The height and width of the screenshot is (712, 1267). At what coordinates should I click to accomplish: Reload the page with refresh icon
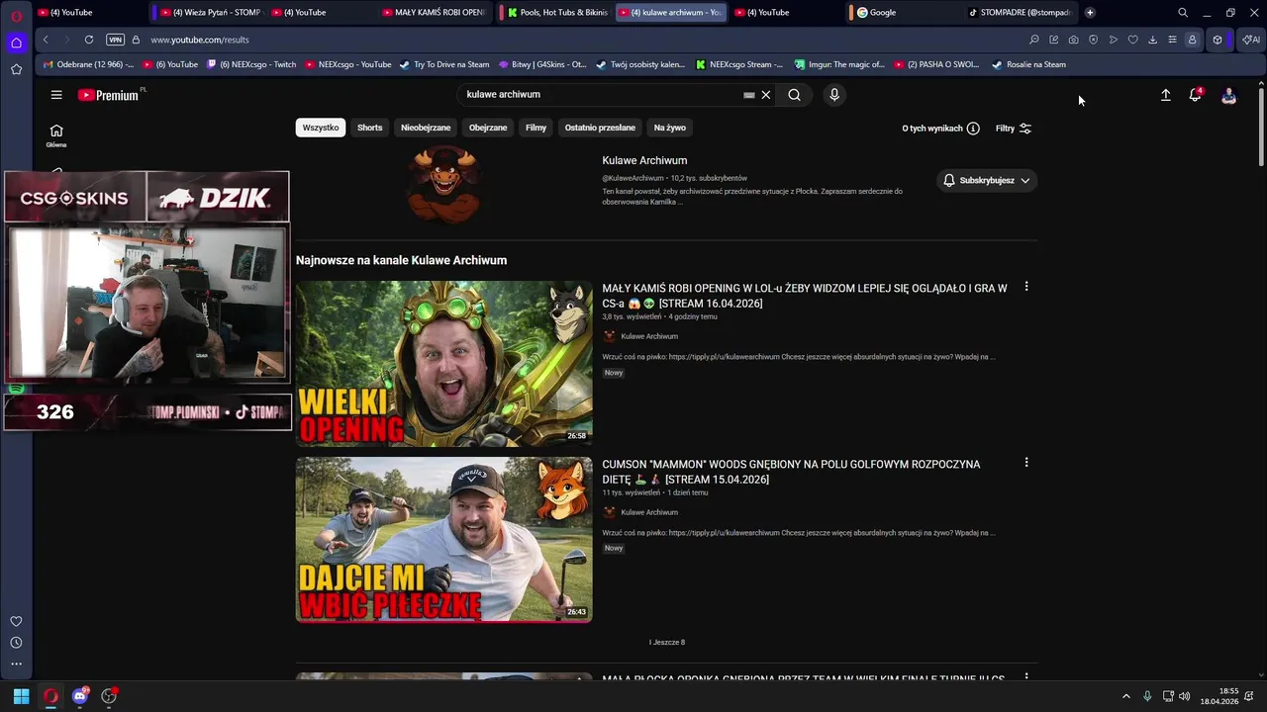[x=89, y=40]
